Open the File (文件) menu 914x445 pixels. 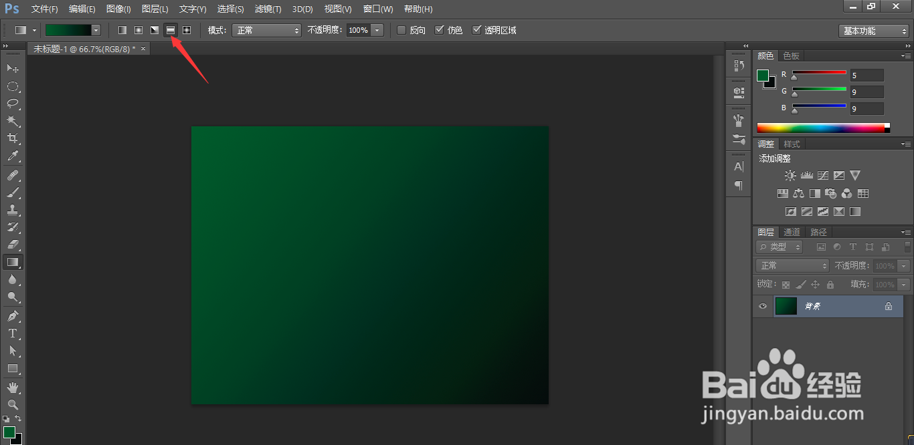(x=44, y=9)
